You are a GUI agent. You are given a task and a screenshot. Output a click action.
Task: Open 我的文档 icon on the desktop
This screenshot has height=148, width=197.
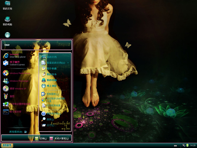[8, 5]
